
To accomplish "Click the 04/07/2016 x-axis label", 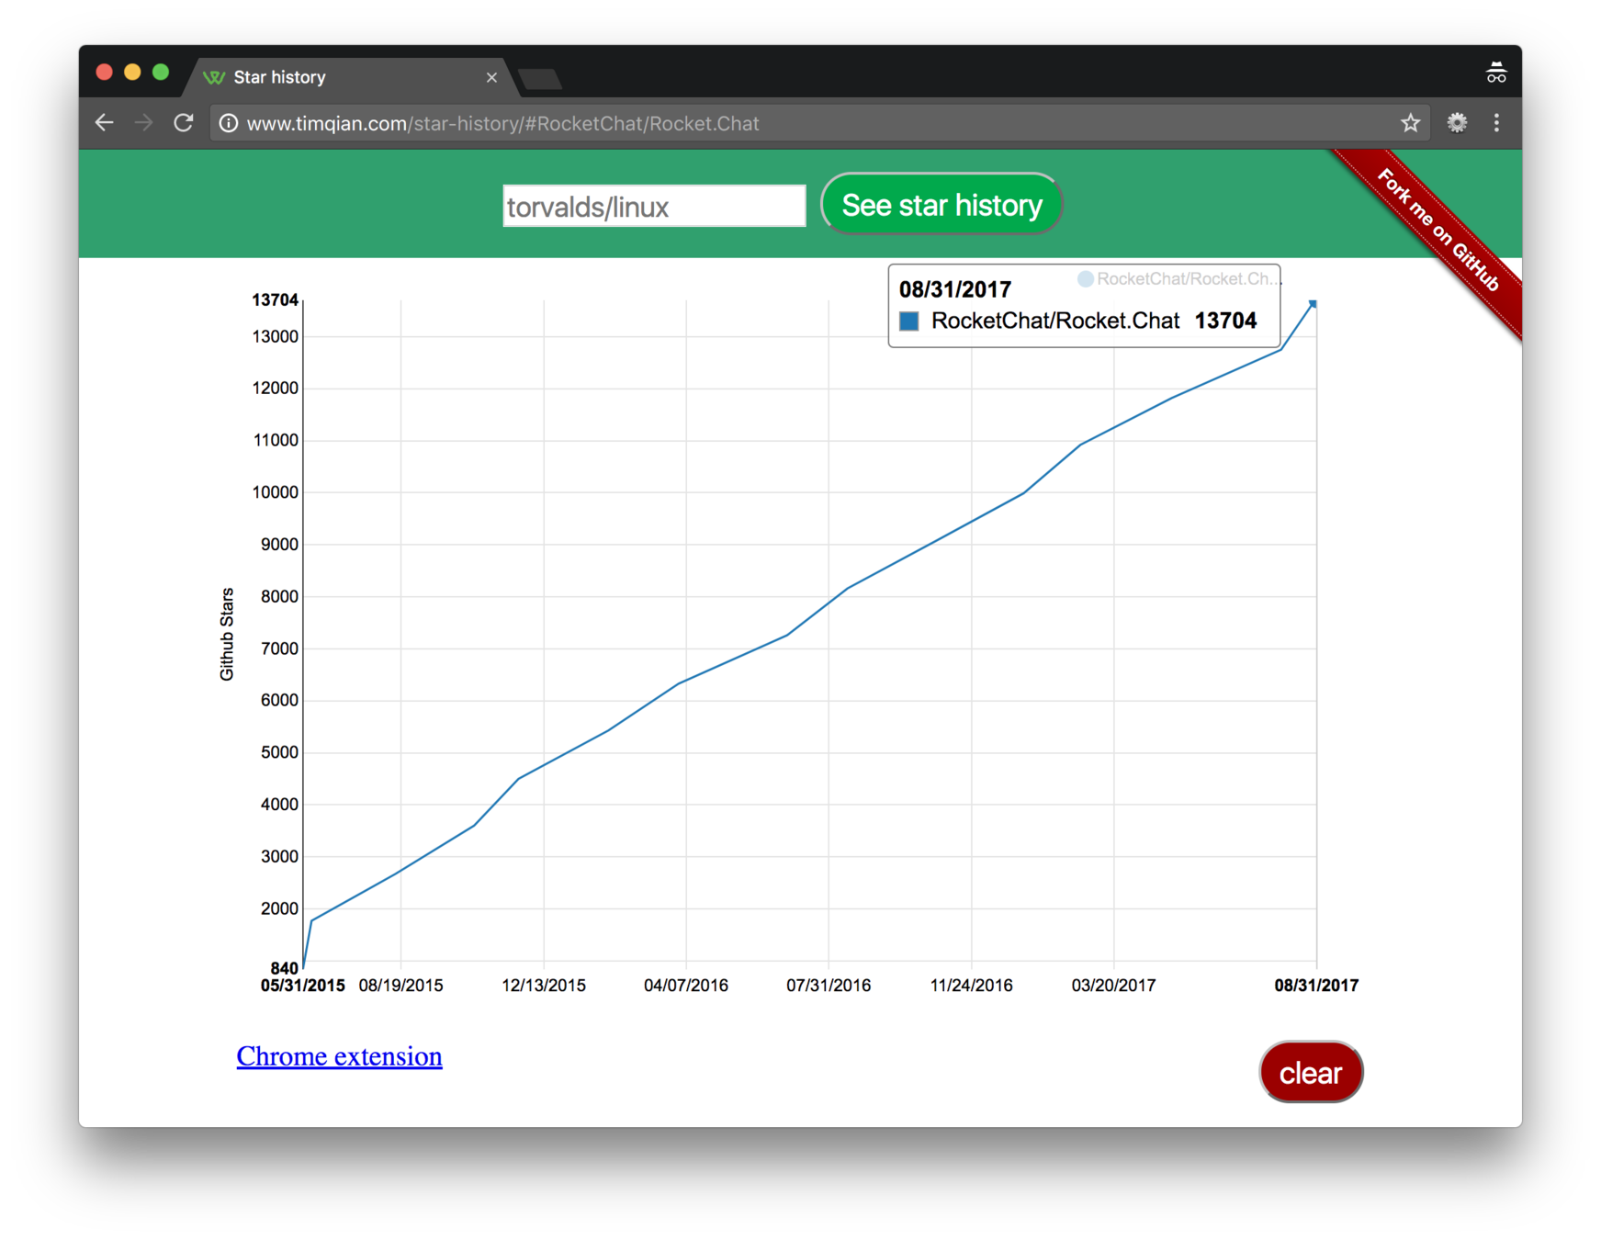I will coord(686,986).
